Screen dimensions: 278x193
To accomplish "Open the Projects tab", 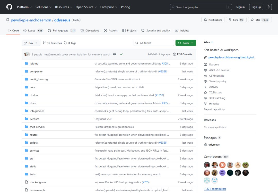I will tap(129, 30).
